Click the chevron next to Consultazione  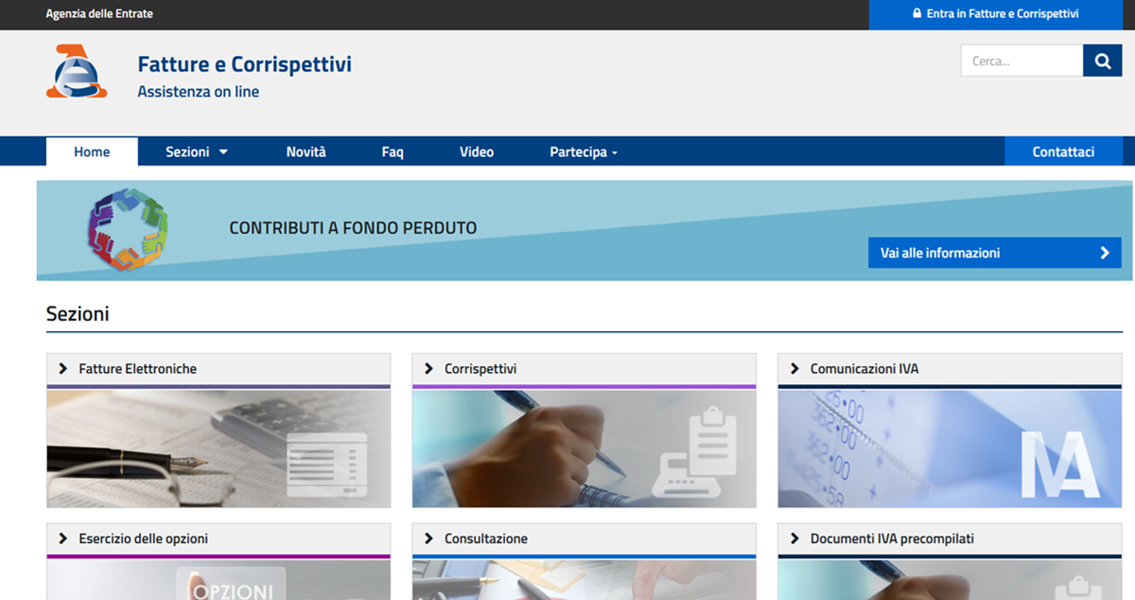pos(428,538)
